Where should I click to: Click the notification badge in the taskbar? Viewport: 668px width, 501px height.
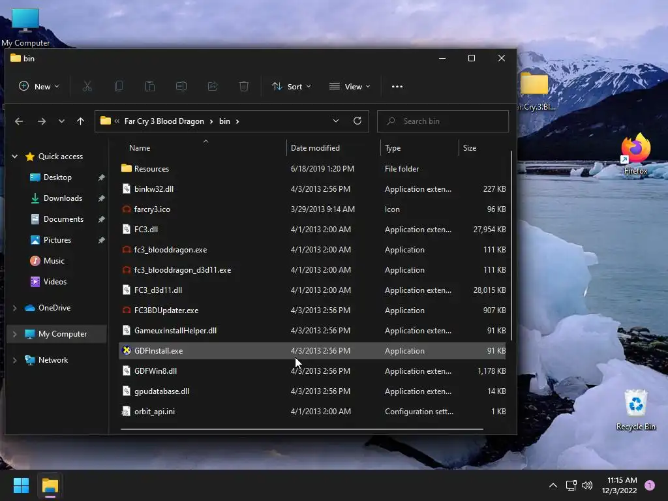pos(650,485)
